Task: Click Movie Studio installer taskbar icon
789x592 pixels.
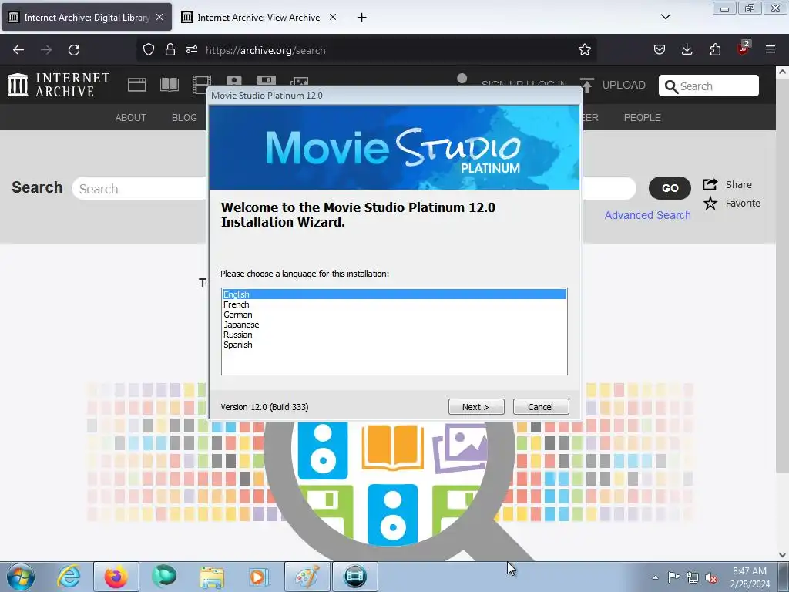Action: click(x=354, y=577)
